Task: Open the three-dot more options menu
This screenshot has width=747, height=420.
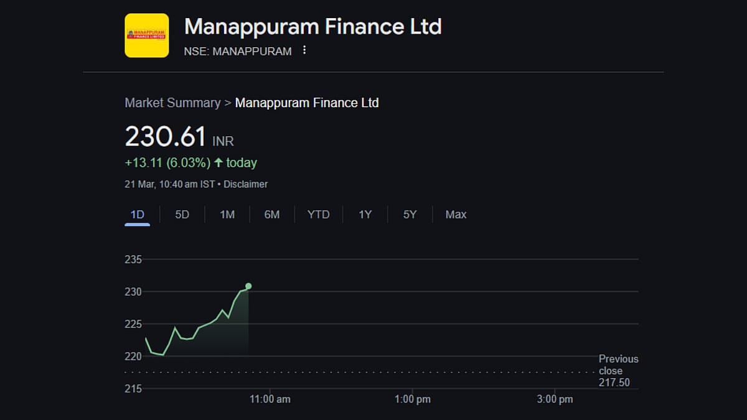Action: (304, 50)
